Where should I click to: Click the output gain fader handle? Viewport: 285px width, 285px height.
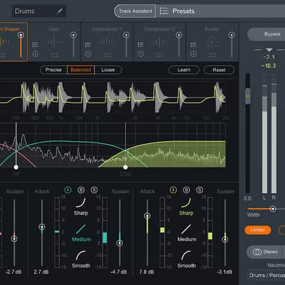coord(248,96)
